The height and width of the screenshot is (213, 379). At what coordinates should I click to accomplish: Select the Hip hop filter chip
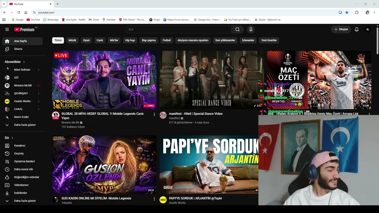click(130, 40)
